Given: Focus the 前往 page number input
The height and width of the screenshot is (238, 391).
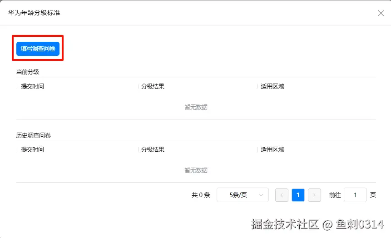Looking at the screenshot, I should (x=355, y=195).
